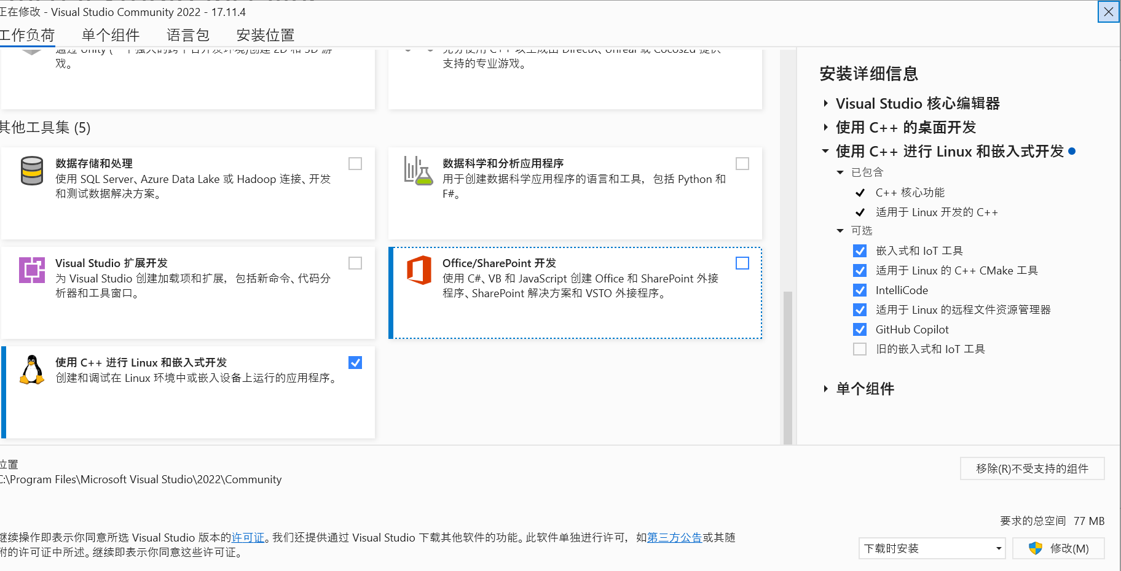Screen dimensions: 1121x571
Task: Expand 使用 C++ 的桌面开发 details
Action: [x=825, y=128]
